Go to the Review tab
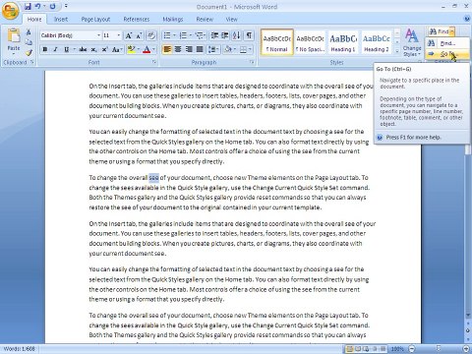The width and height of the screenshot is (472, 354). click(x=205, y=20)
